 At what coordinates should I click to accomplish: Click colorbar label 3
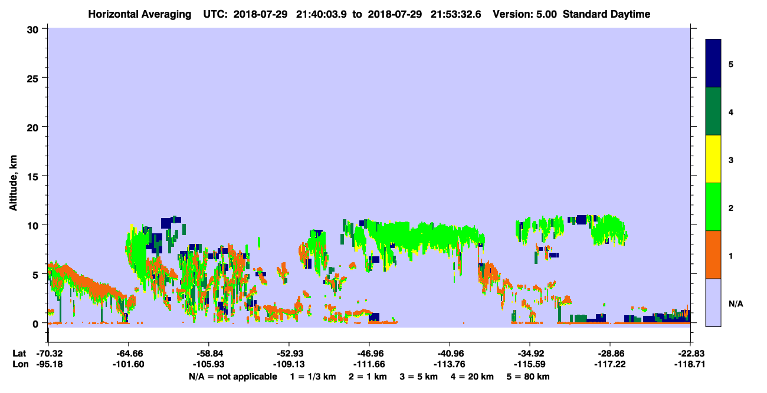[731, 160]
